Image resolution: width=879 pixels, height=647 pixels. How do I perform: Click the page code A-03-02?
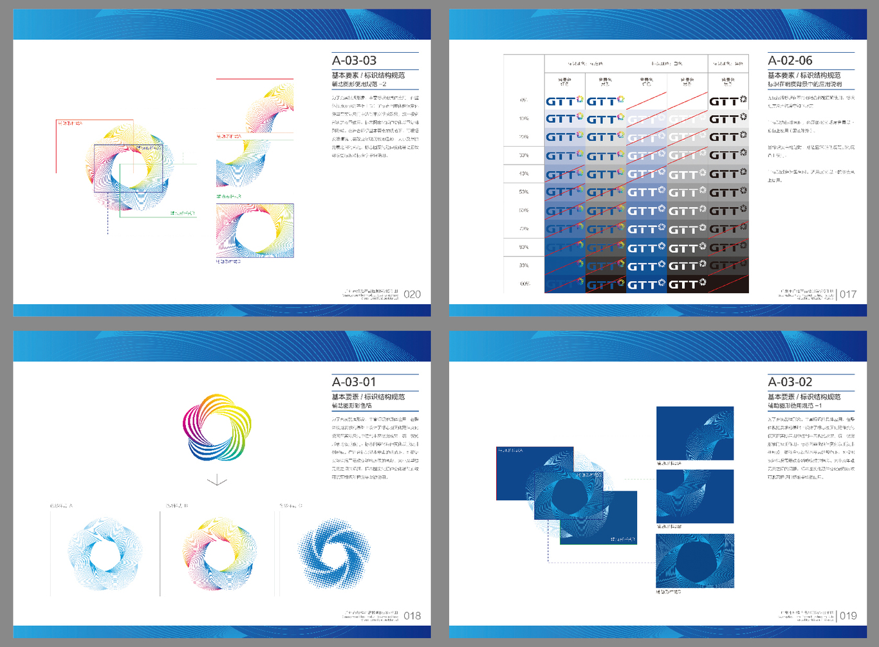(x=790, y=382)
